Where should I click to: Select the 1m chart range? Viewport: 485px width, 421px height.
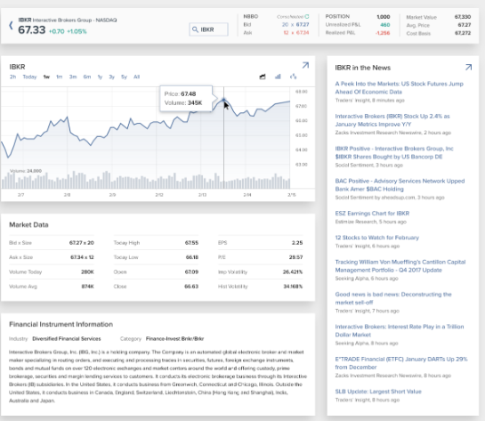pyautogui.click(x=59, y=77)
